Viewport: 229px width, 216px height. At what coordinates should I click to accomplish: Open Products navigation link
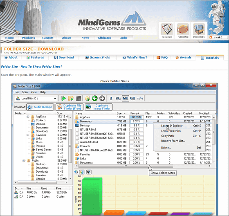(29, 38)
